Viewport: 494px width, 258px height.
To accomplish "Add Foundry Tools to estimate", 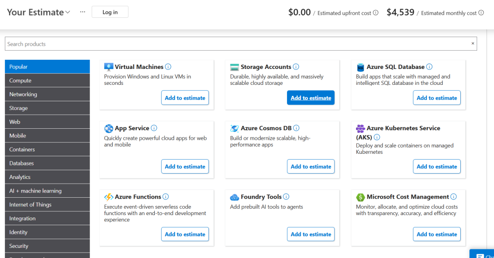I will [311, 234].
